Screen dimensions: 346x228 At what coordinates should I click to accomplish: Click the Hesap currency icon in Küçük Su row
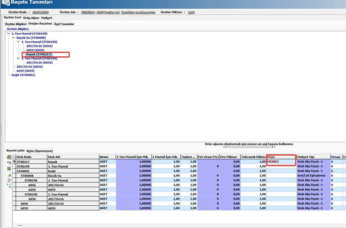click(x=332, y=176)
